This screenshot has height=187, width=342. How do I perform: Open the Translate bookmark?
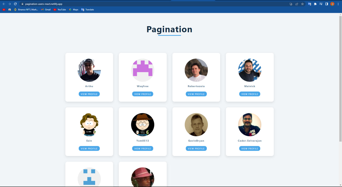pyautogui.click(x=88, y=10)
